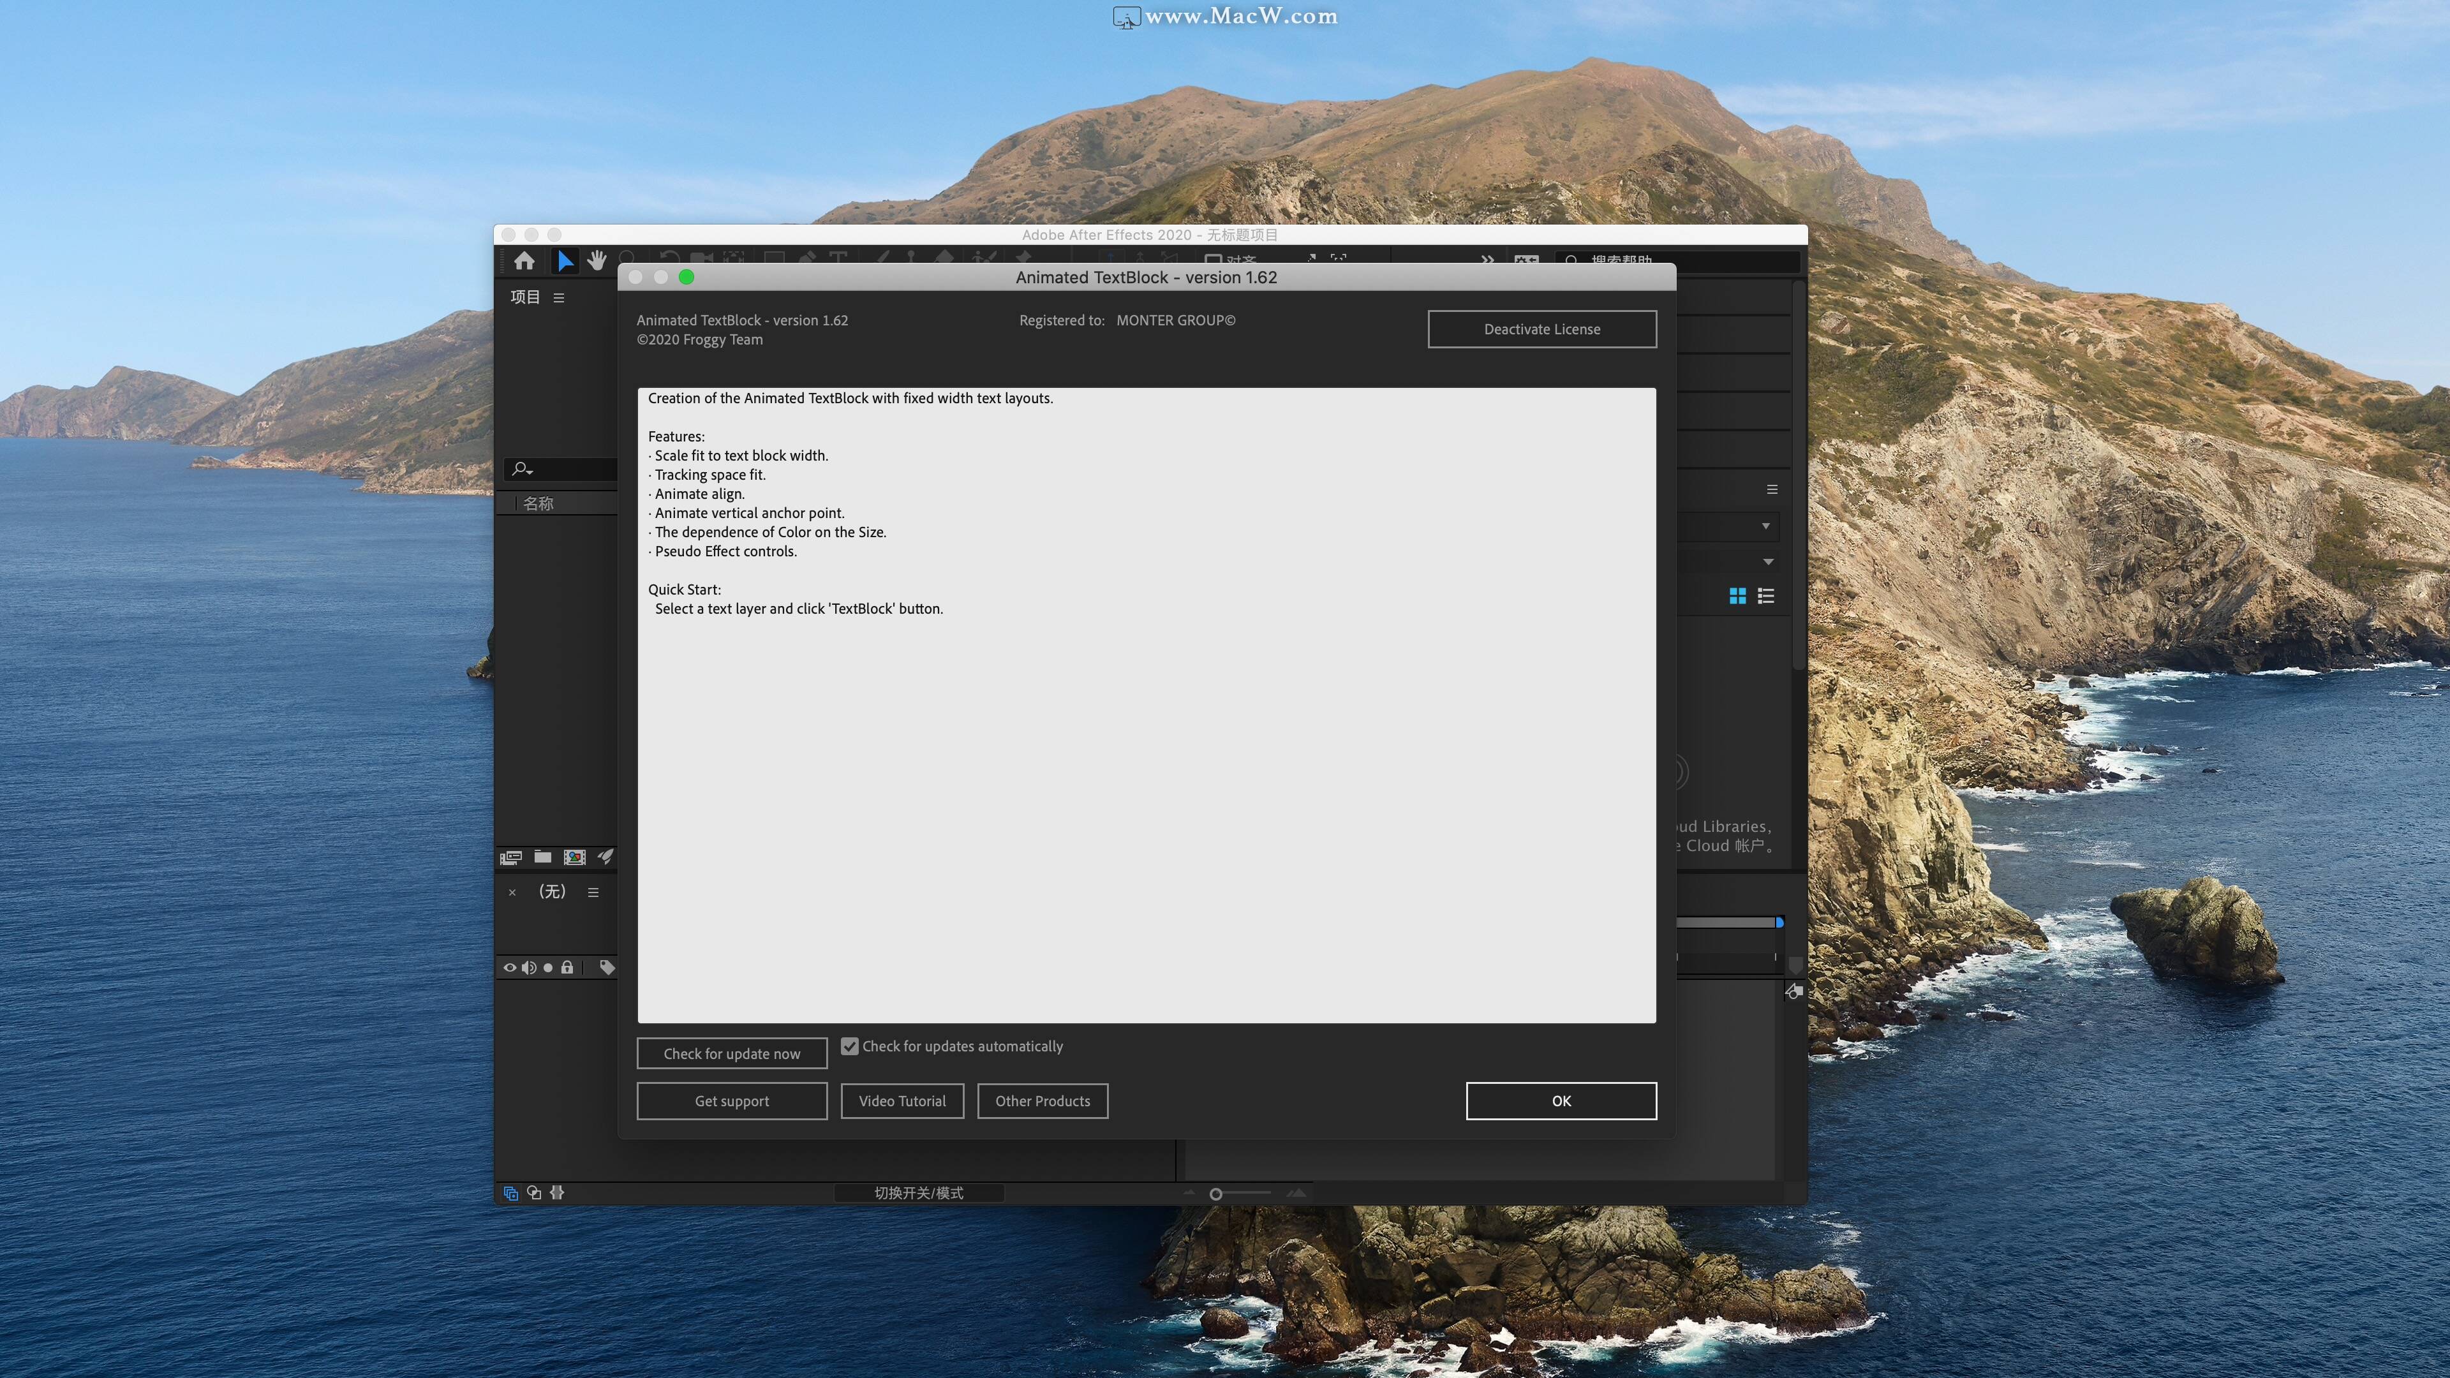Click the ©2020 Froggy Team text

[x=699, y=339]
